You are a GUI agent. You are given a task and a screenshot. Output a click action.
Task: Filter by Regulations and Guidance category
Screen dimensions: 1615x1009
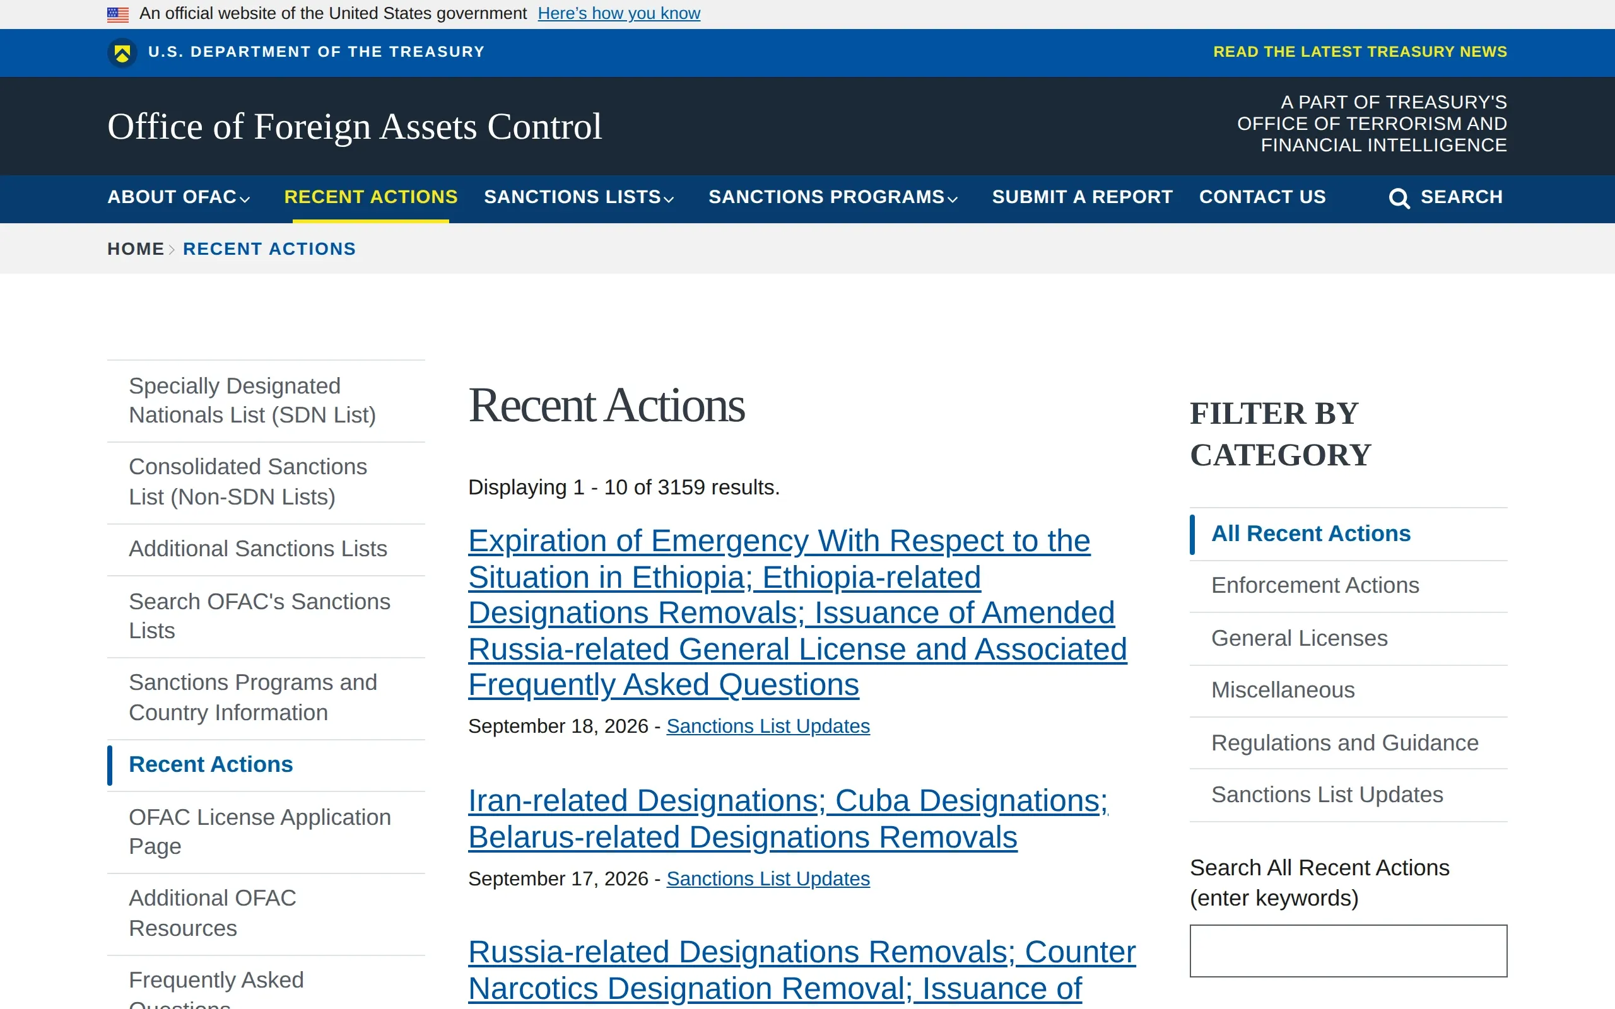click(x=1348, y=744)
